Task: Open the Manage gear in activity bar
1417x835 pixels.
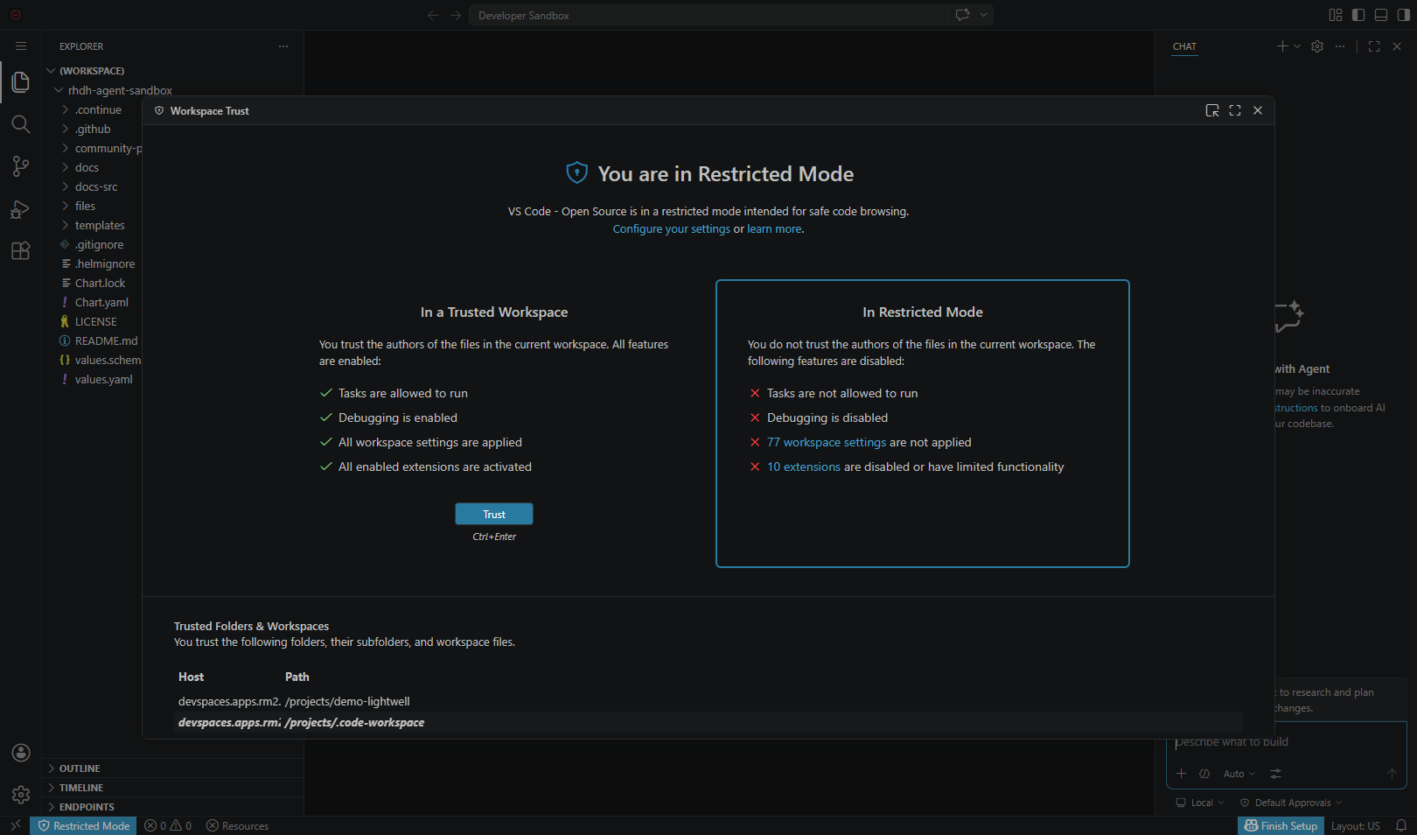Action: [x=21, y=795]
